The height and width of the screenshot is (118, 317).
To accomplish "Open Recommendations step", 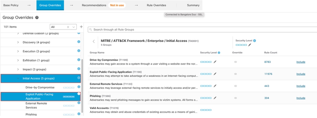I will [x=94, y=5].
